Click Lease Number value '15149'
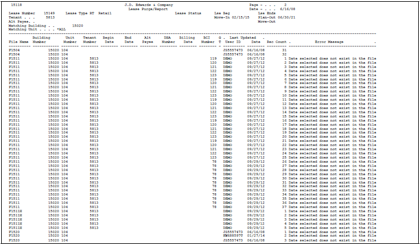This screenshot has width=420, height=245. [50, 13]
